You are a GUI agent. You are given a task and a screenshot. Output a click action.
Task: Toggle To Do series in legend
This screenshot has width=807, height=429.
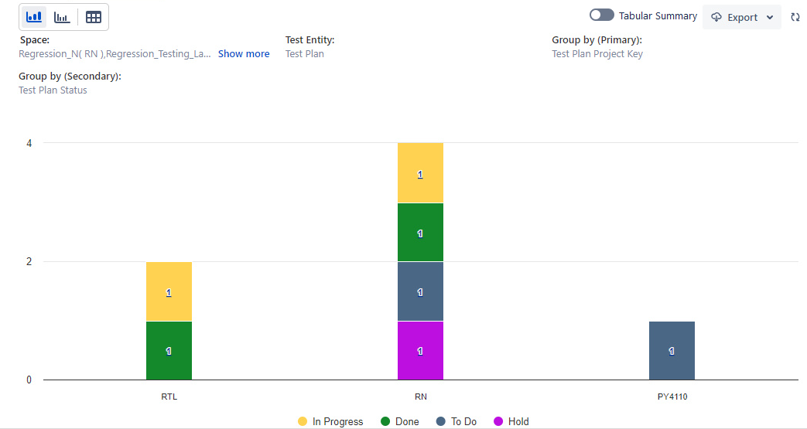(456, 421)
